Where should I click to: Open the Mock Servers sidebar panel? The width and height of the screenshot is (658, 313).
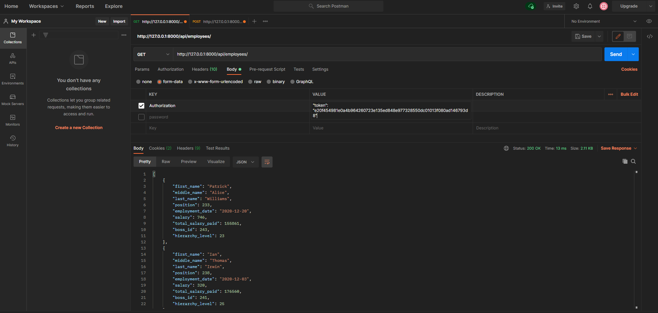click(13, 100)
